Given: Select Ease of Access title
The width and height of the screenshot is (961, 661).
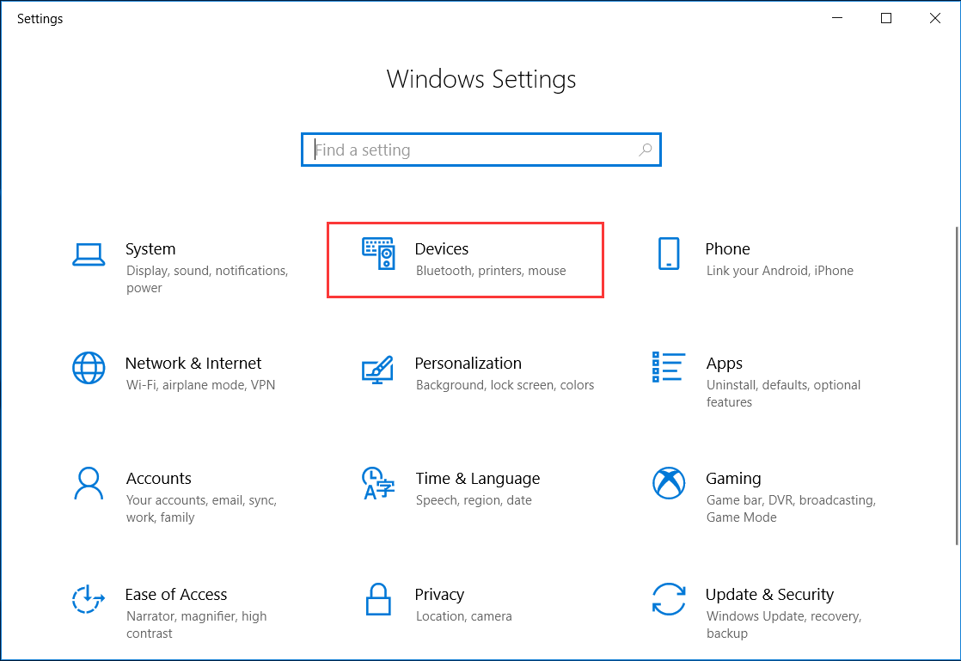Looking at the screenshot, I should pyautogui.click(x=176, y=594).
